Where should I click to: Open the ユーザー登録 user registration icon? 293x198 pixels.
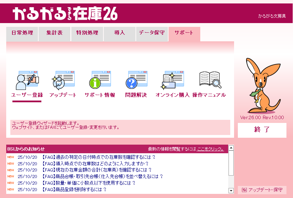coord(27,81)
